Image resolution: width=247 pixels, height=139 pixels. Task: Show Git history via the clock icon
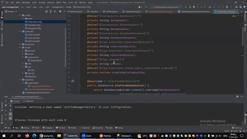tap(227, 7)
